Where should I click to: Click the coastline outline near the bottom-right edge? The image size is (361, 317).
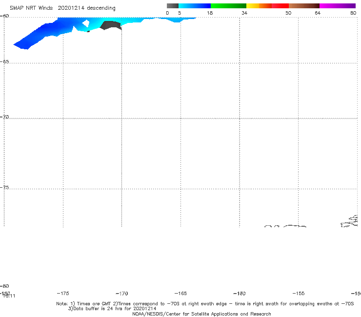(x=349, y=221)
